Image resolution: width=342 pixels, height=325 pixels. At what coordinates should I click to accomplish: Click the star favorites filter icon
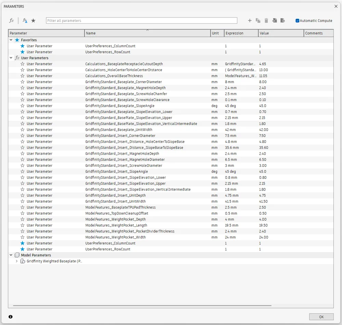click(x=33, y=21)
